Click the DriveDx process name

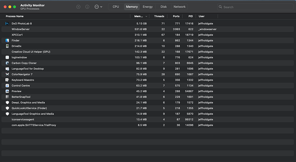[x=16, y=46]
